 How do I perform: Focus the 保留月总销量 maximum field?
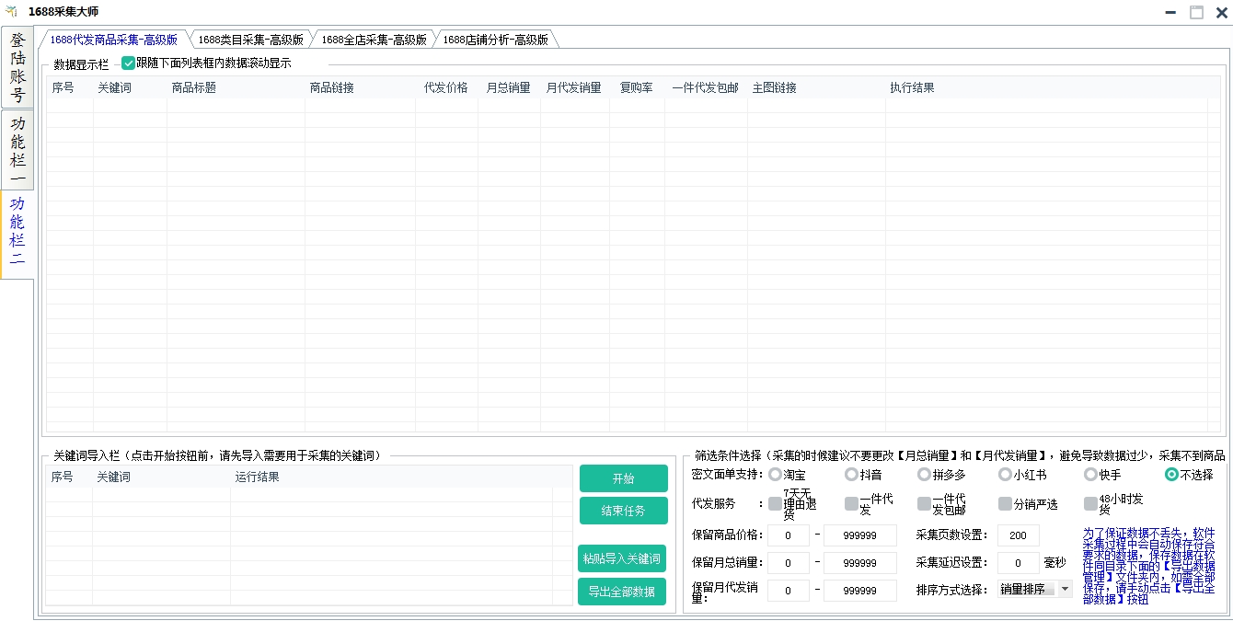click(x=860, y=563)
